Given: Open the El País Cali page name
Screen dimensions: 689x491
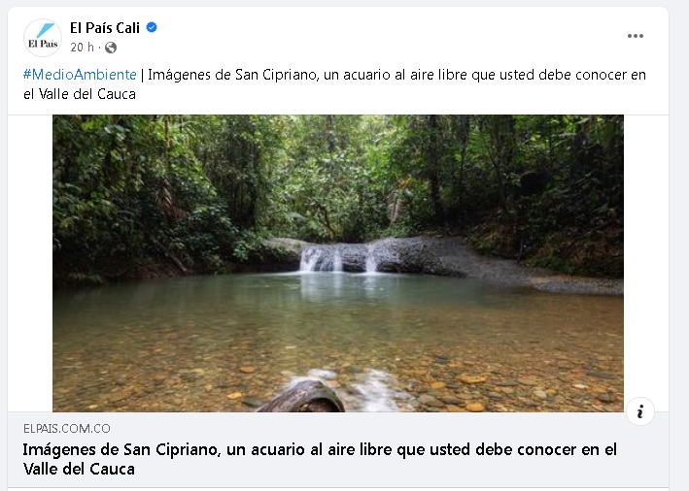Looking at the screenshot, I should pyautogui.click(x=105, y=28).
